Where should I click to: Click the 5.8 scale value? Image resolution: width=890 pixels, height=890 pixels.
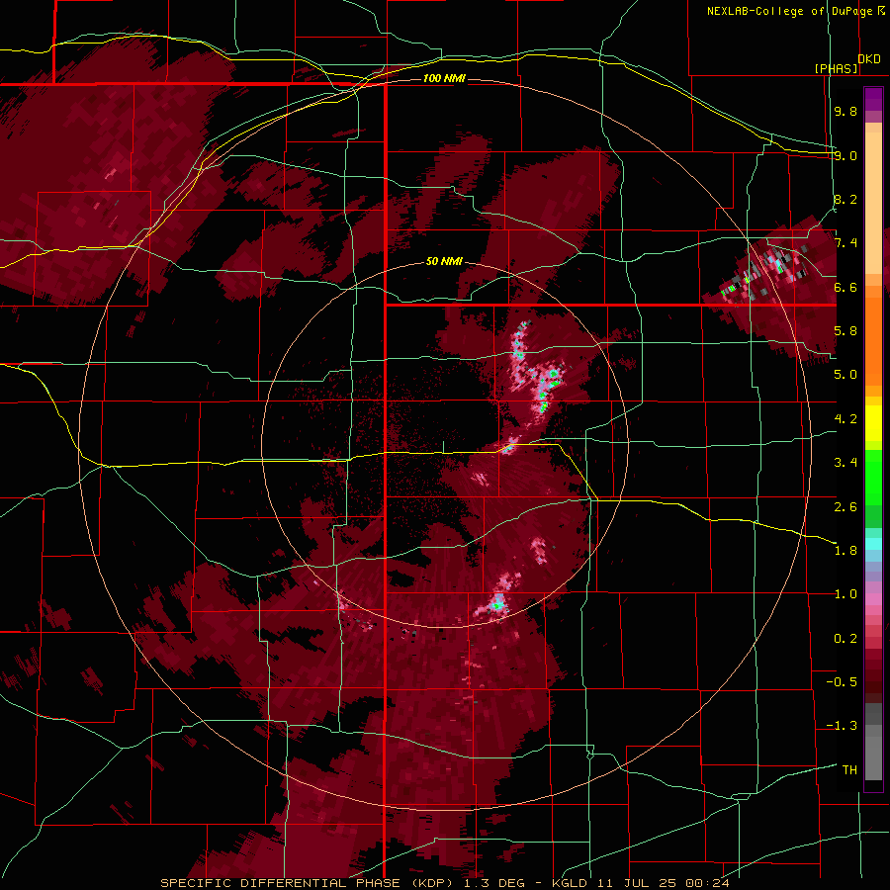coord(845,331)
